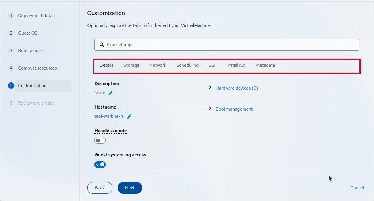This screenshot has height=201, width=374.
Task: Disable Guest system log access switch
Action: pyautogui.click(x=100, y=164)
